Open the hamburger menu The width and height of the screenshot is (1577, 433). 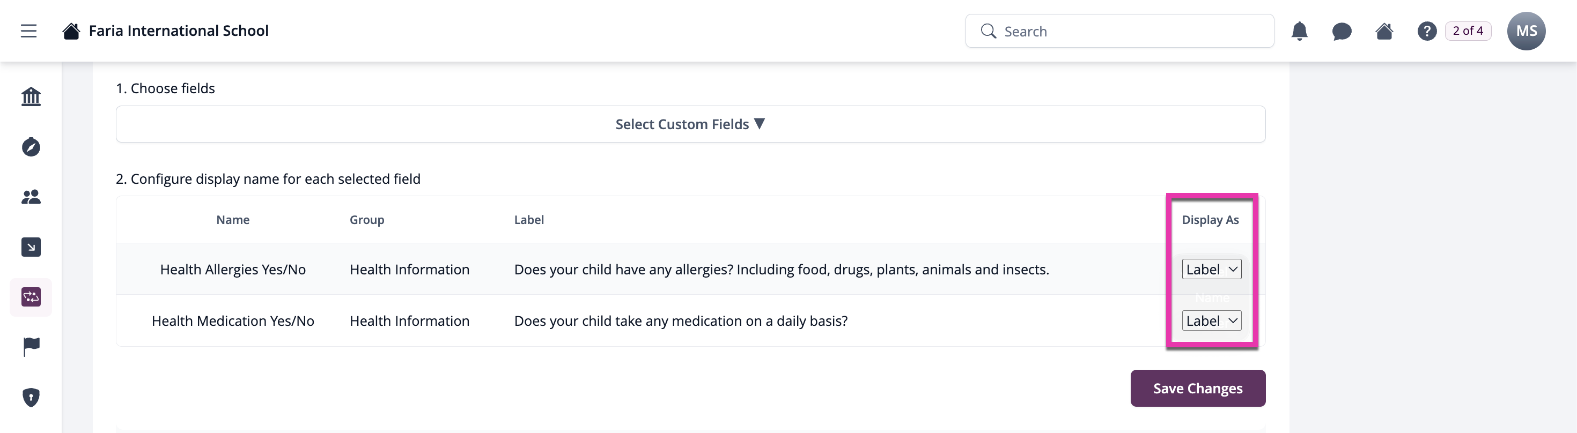point(29,31)
